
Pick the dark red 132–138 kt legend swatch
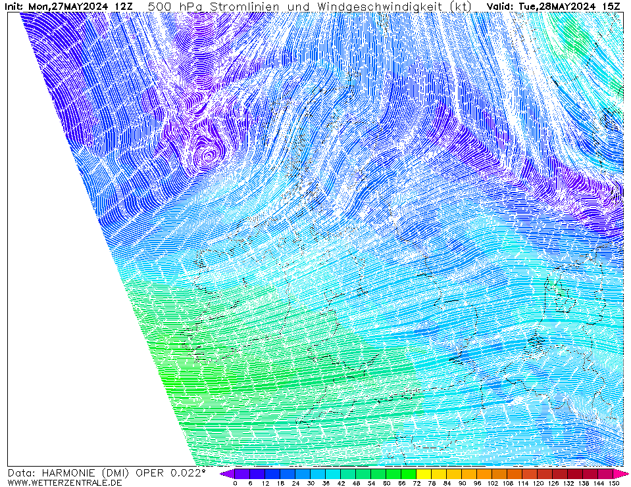(x=576, y=474)
